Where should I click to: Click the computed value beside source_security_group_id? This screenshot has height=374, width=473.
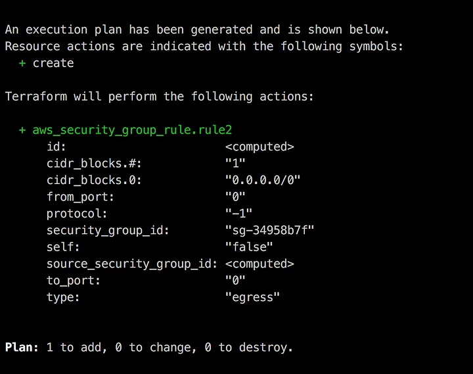[259, 264]
